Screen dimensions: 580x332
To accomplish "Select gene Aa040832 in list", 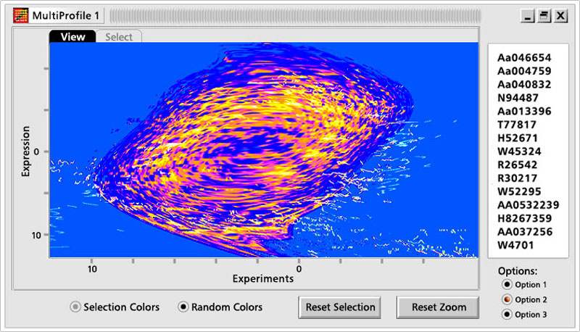I will [x=524, y=84].
